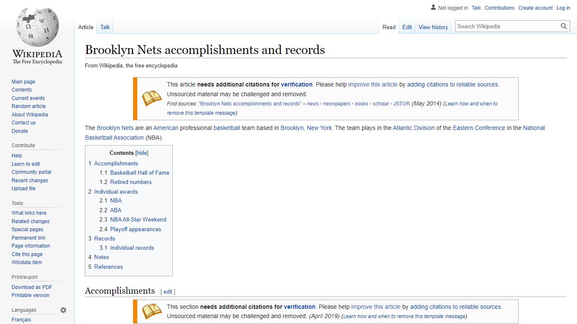Click the Log in link
The image size is (577, 324).
click(x=563, y=8)
